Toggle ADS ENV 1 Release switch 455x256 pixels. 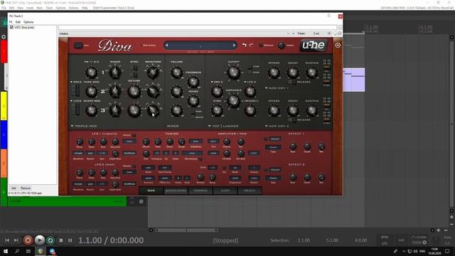(292, 82)
